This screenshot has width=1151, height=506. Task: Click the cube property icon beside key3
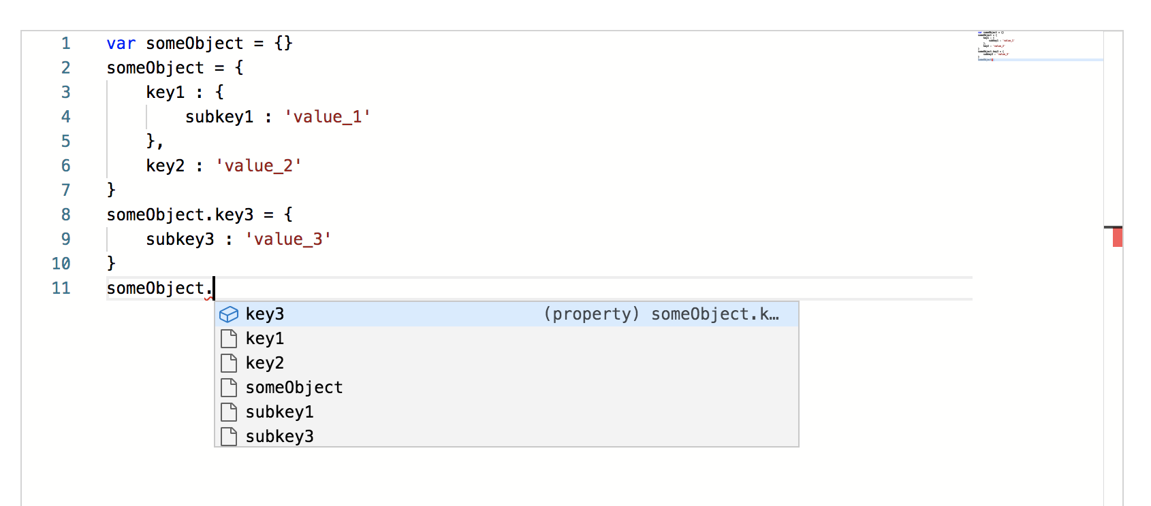(x=229, y=314)
